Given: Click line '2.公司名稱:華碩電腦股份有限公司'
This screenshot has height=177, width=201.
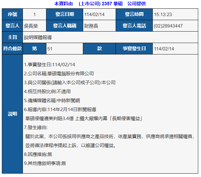Looking at the screenshot, I should point(59,74).
